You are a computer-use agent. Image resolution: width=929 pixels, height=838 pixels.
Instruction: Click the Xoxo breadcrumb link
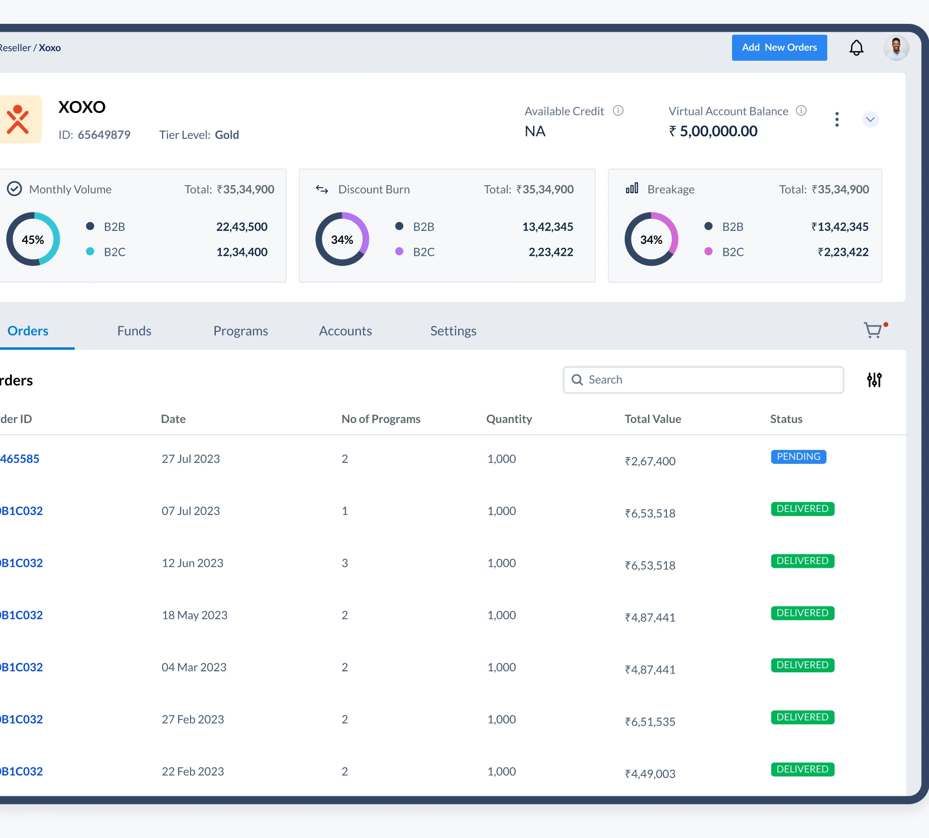click(50, 48)
